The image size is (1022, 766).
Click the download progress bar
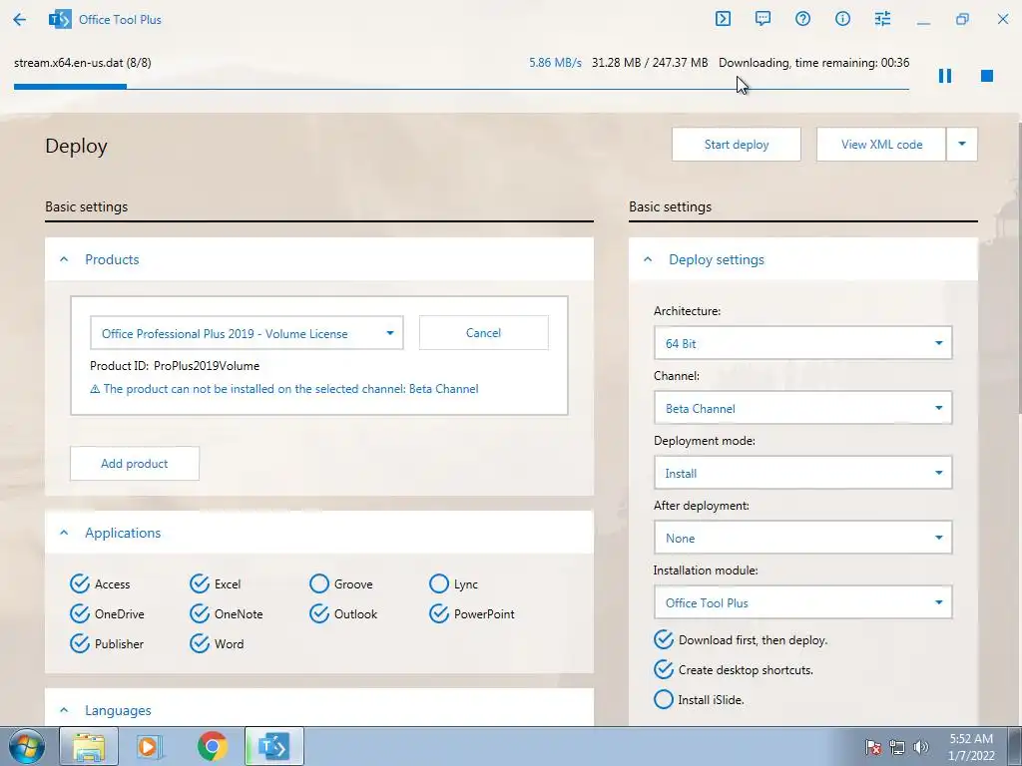coord(461,87)
